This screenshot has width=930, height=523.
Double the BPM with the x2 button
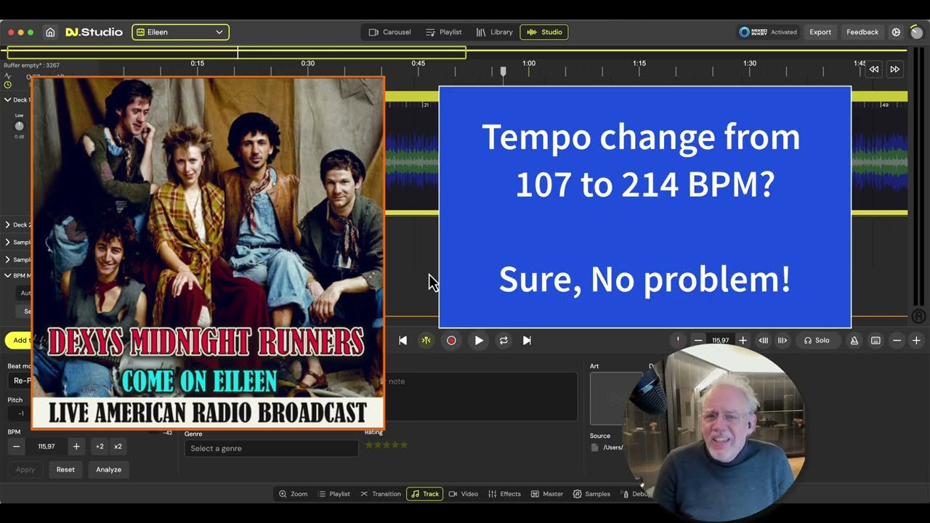coord(118,446)
